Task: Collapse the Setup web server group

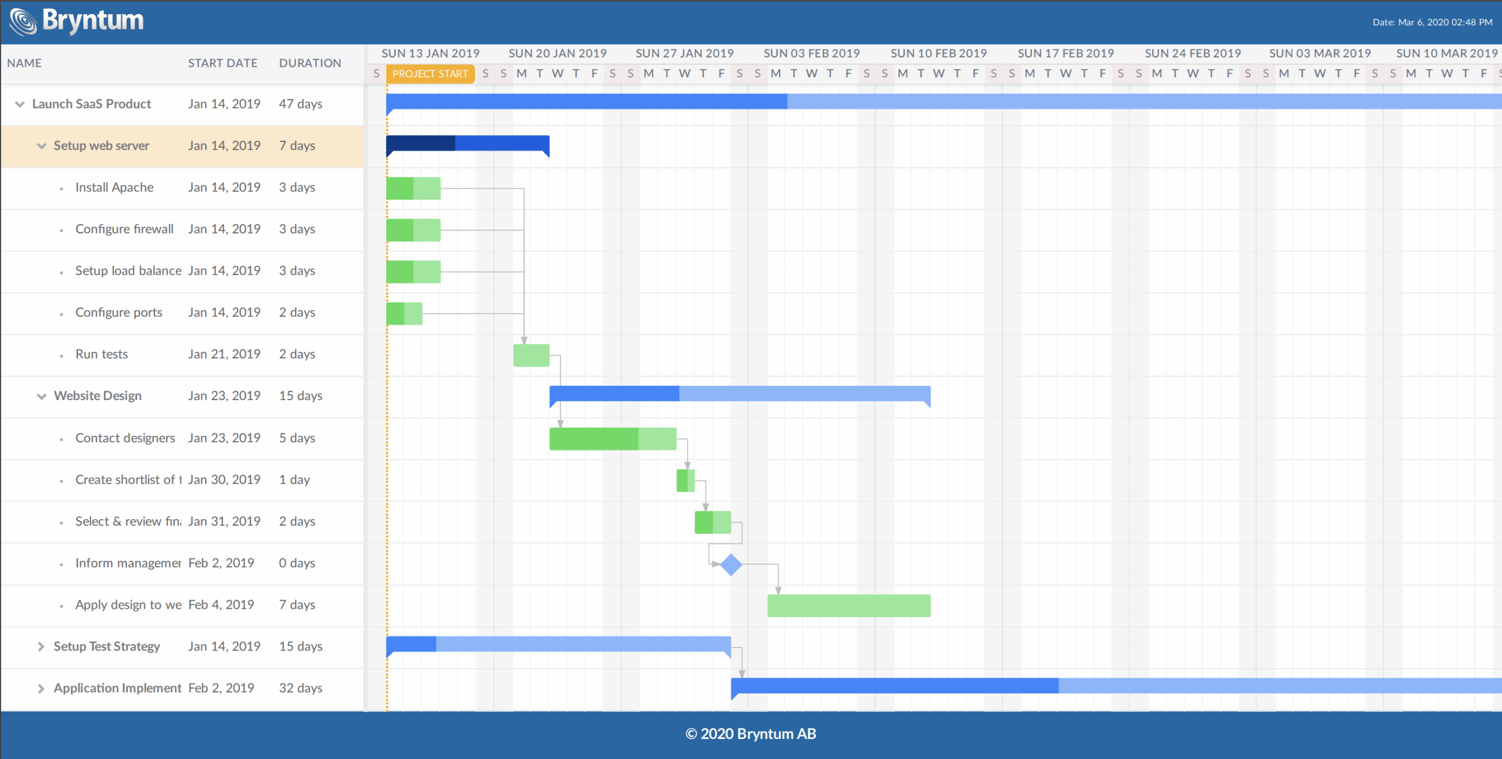Action: 40,145
